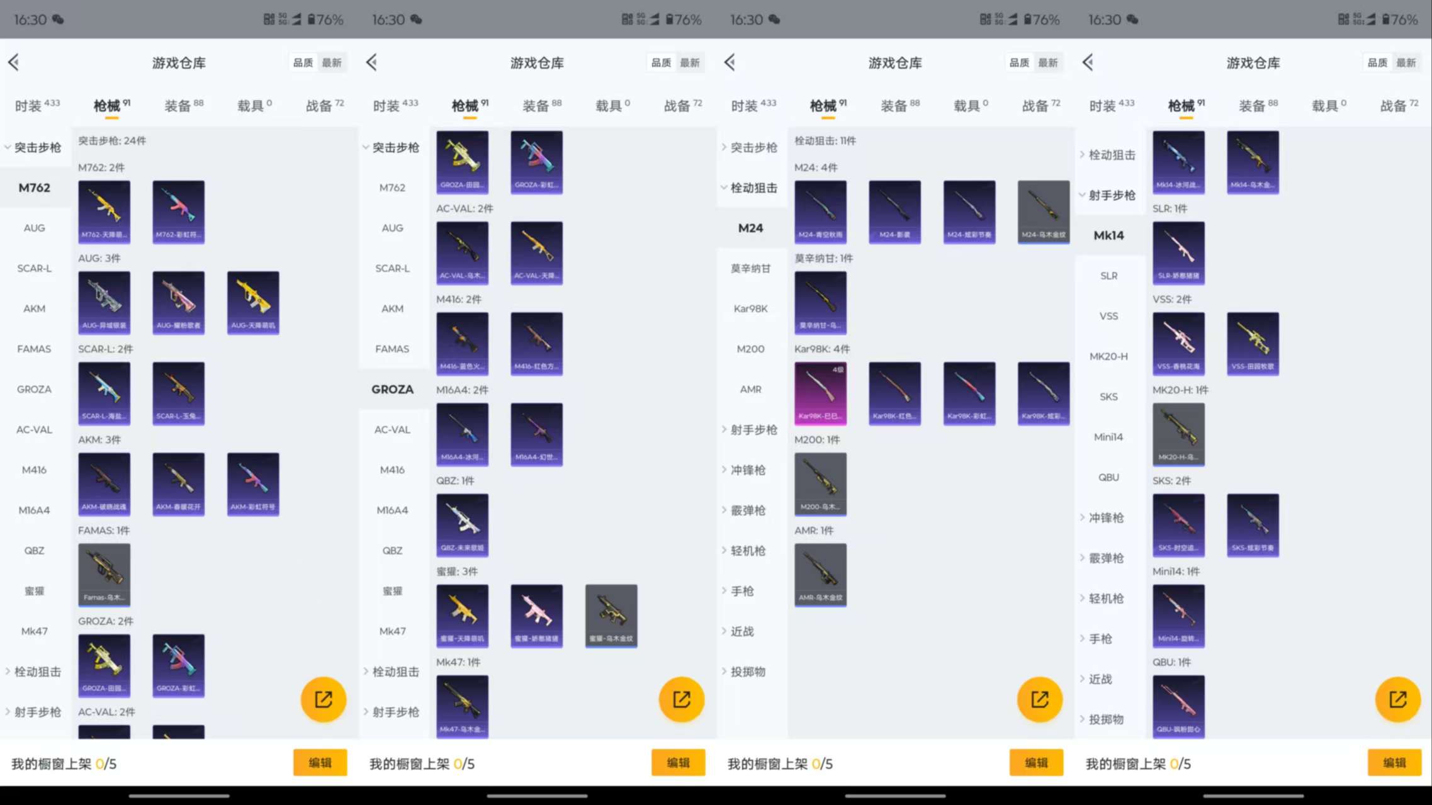
Task: Expand the 冲锋枪 category
Action: coord(750,470)
